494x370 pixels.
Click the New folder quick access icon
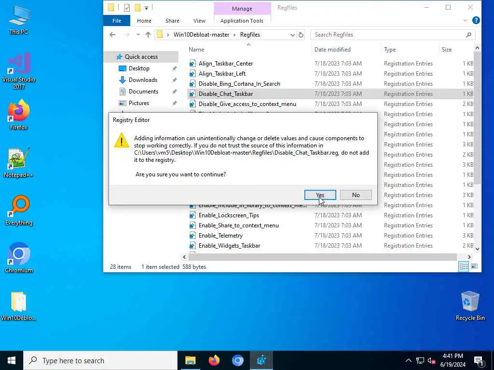137,8
